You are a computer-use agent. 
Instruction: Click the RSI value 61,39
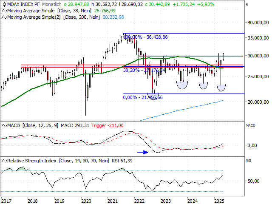[x=122, y=161]
